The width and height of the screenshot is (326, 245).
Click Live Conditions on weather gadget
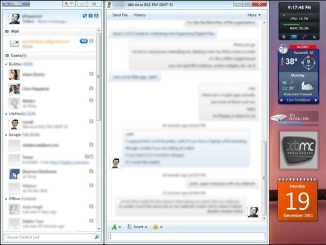tap(299, 100)
